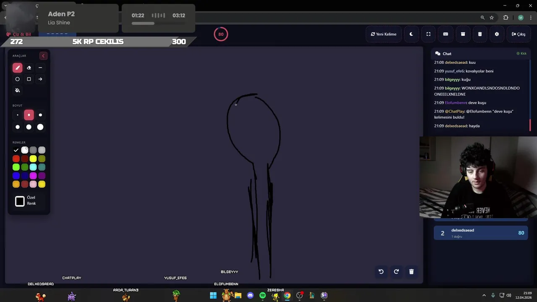Open the browser extensions puzzle icon

(506, 18)
